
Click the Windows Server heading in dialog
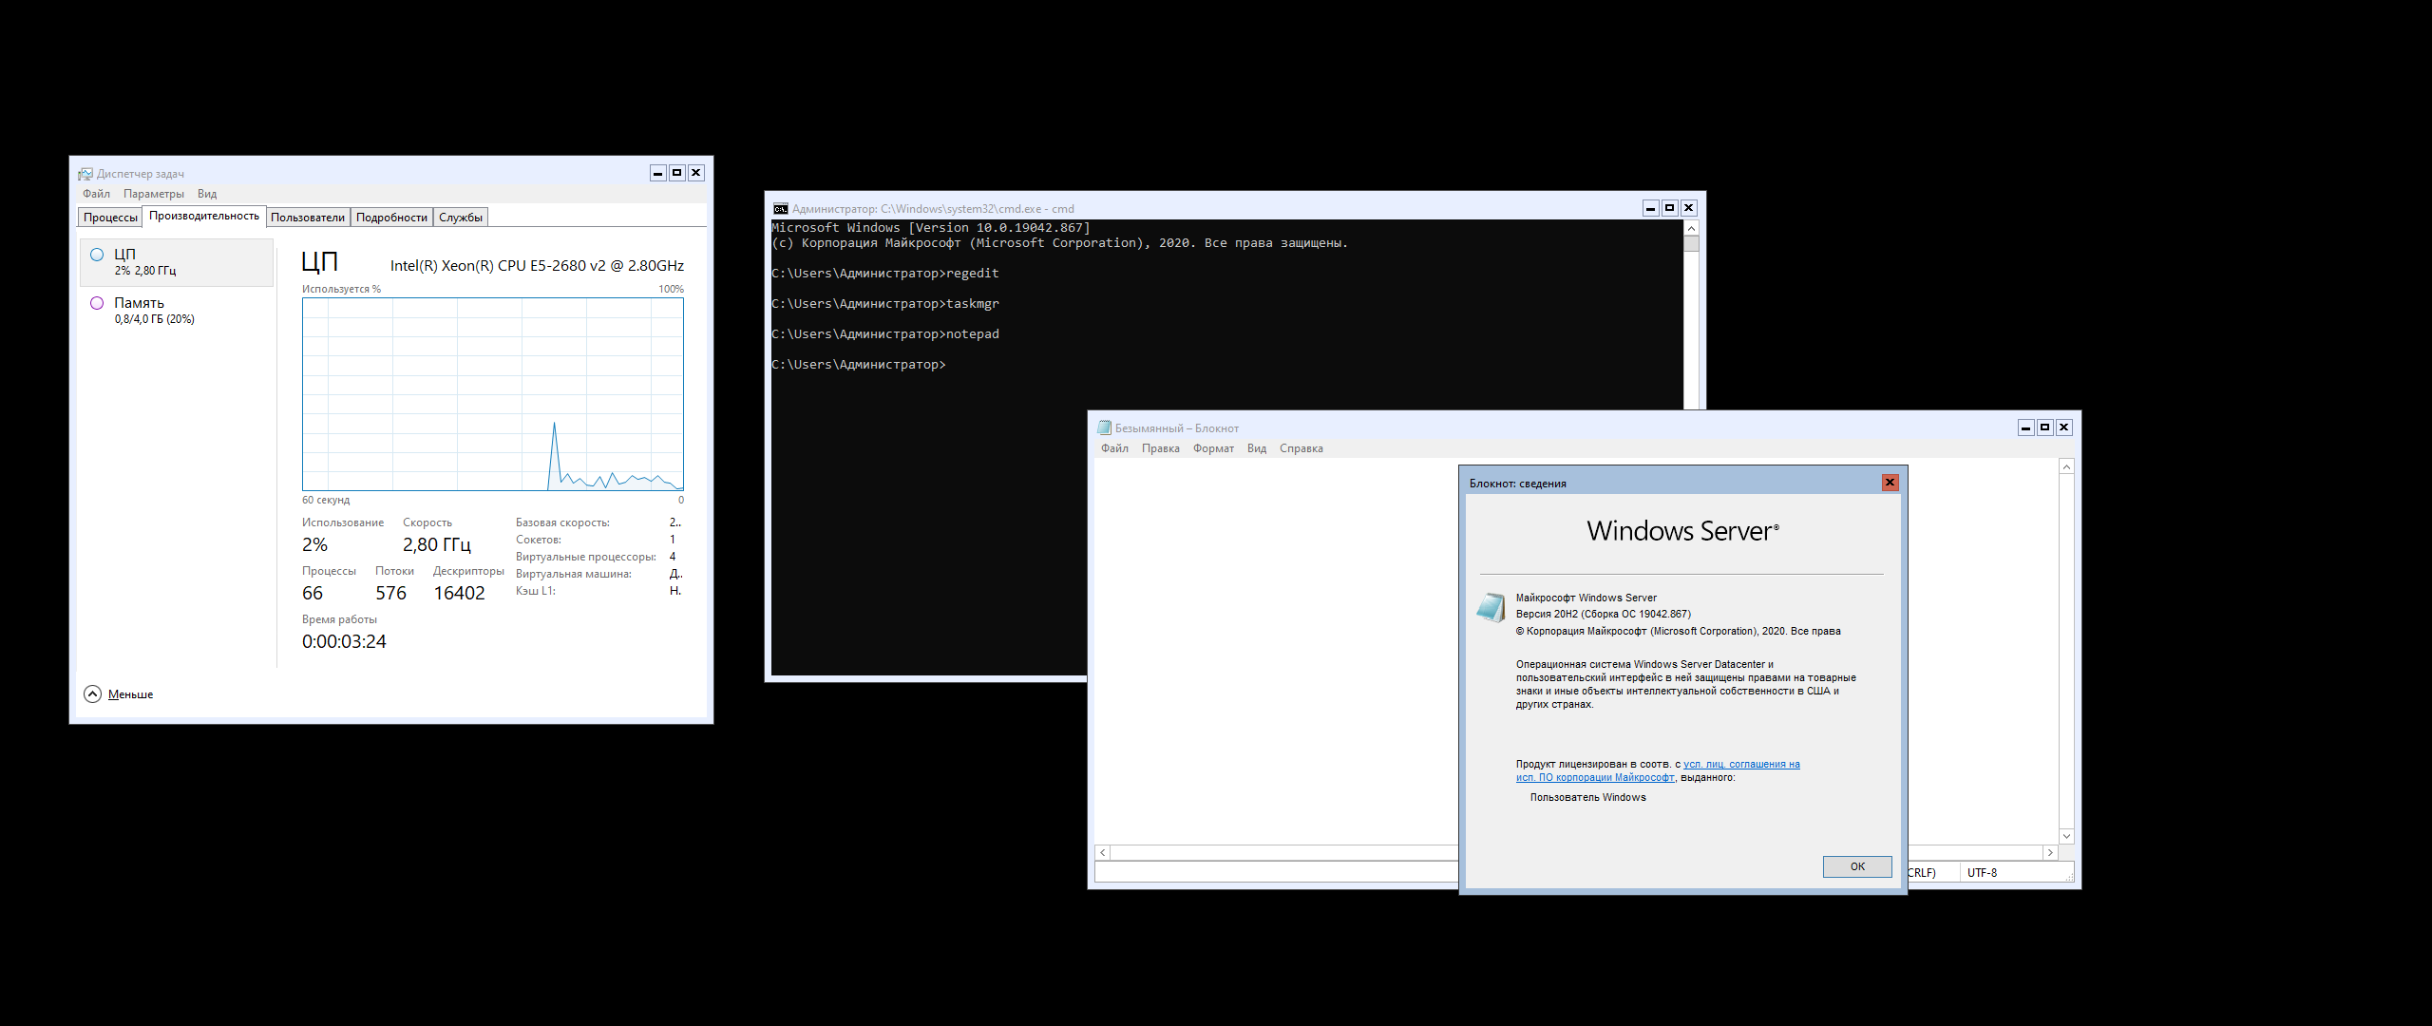coord(1682,531)
